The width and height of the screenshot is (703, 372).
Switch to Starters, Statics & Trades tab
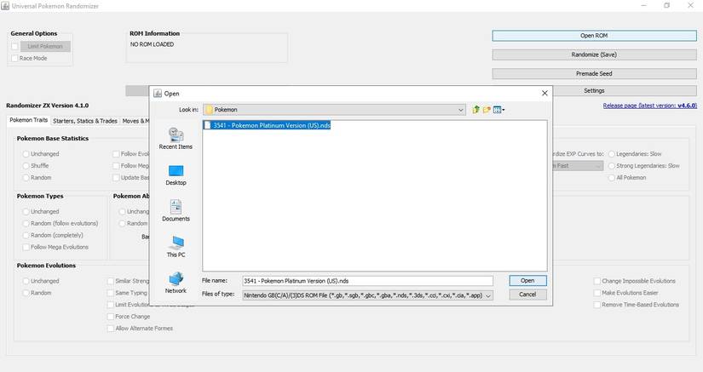pos(84,121)
